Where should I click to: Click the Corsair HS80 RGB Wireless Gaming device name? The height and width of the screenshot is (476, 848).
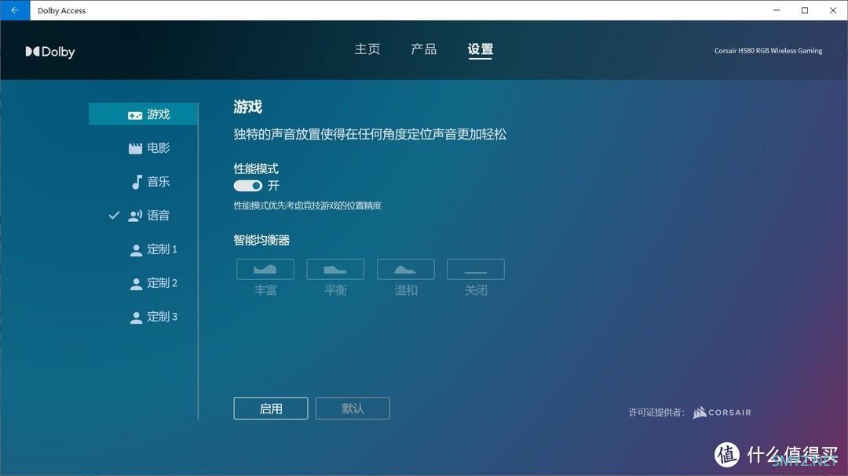click(x=768, y=51)
